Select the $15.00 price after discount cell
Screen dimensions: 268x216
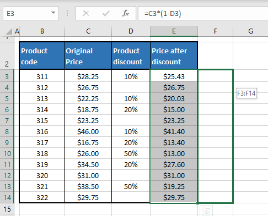coord(174,109)
